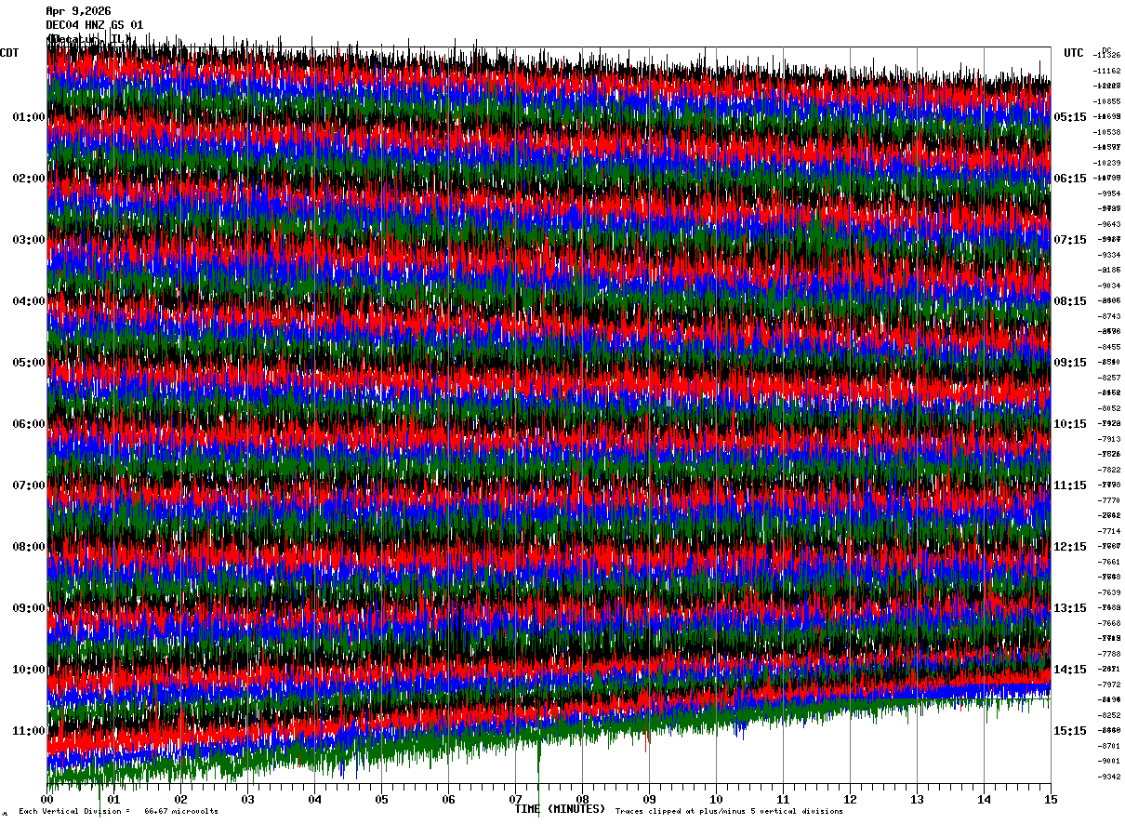1125x824 pixels.
Task: Click minute tick label 06 on time axis
Action: point(449,799)
